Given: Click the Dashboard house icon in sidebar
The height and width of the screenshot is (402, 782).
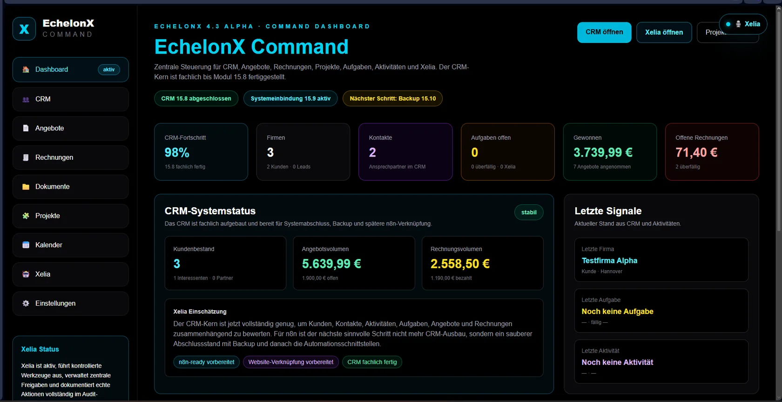Looking at the screenshot, I should point(26,69).
